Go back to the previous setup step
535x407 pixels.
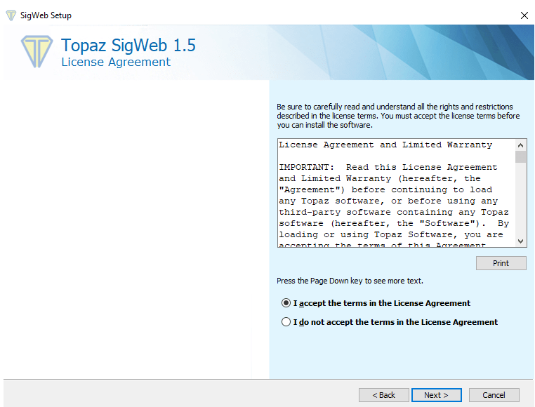point(383,395)
